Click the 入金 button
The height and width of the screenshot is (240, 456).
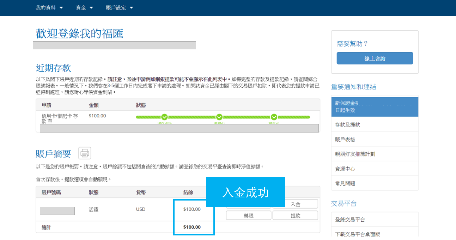295,204
